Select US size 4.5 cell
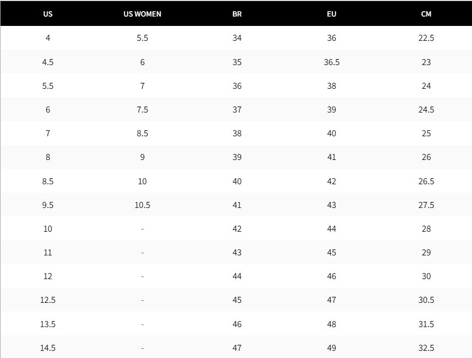Screen dimensions: 472x358 click(48, 62)
